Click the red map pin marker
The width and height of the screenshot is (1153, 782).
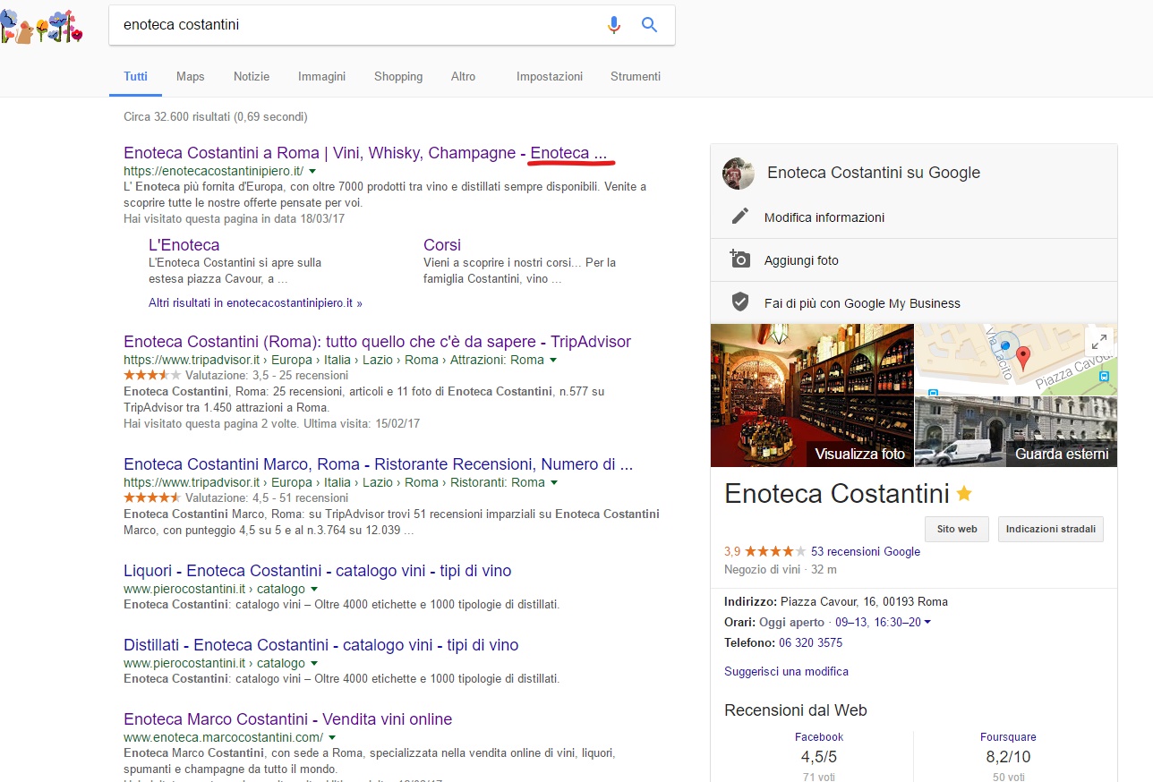(1024, 358)
